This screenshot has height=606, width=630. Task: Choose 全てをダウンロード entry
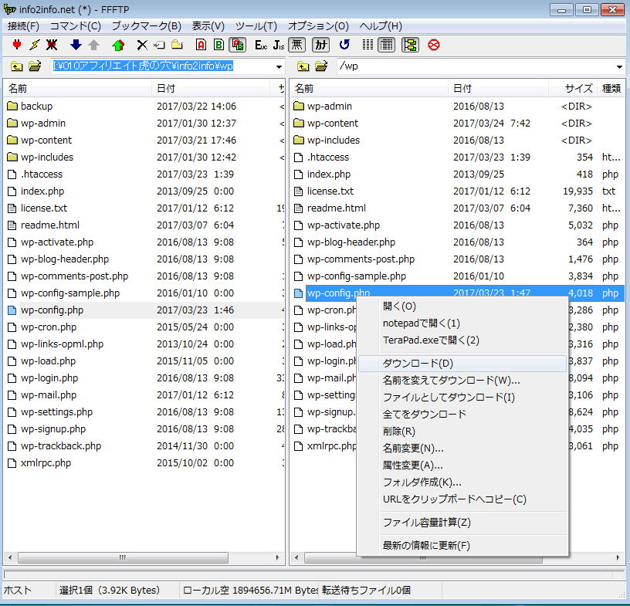(x=462, y=414)
